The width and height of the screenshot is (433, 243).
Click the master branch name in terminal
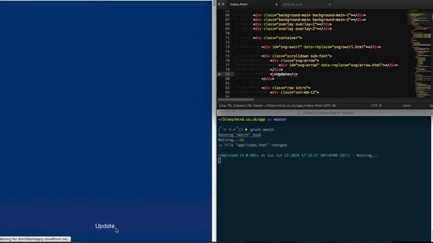coord(279,119)
